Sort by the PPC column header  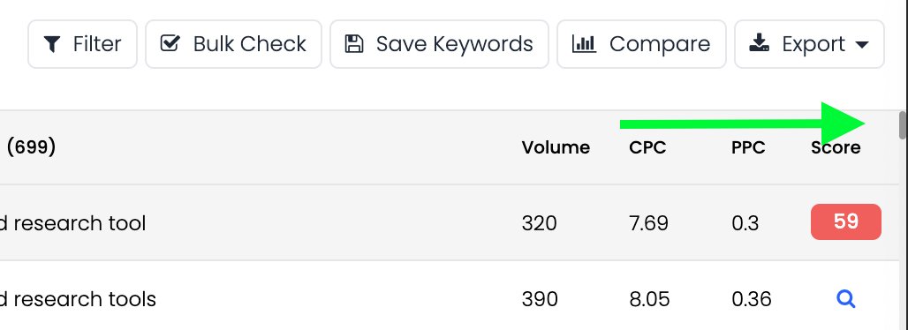click(748, 147)
